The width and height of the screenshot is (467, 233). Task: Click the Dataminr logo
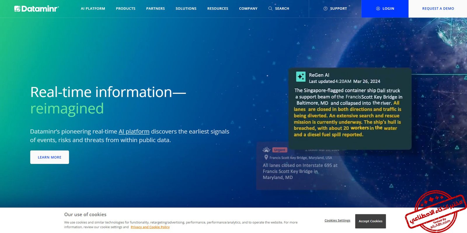[x=36, y=9]
